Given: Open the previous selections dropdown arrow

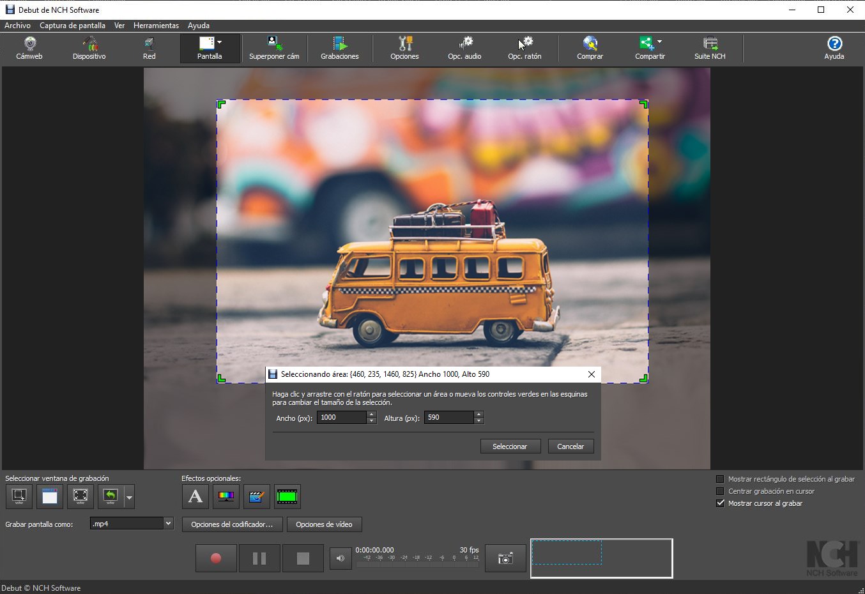Looking at the screenshot, I should [129, 496].
